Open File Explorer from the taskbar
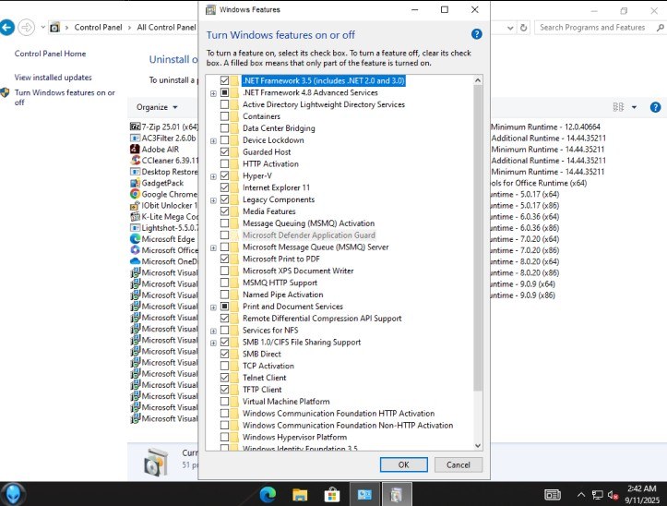 tap(300, 495)
